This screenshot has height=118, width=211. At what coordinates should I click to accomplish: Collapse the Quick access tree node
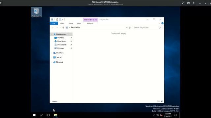51,34
